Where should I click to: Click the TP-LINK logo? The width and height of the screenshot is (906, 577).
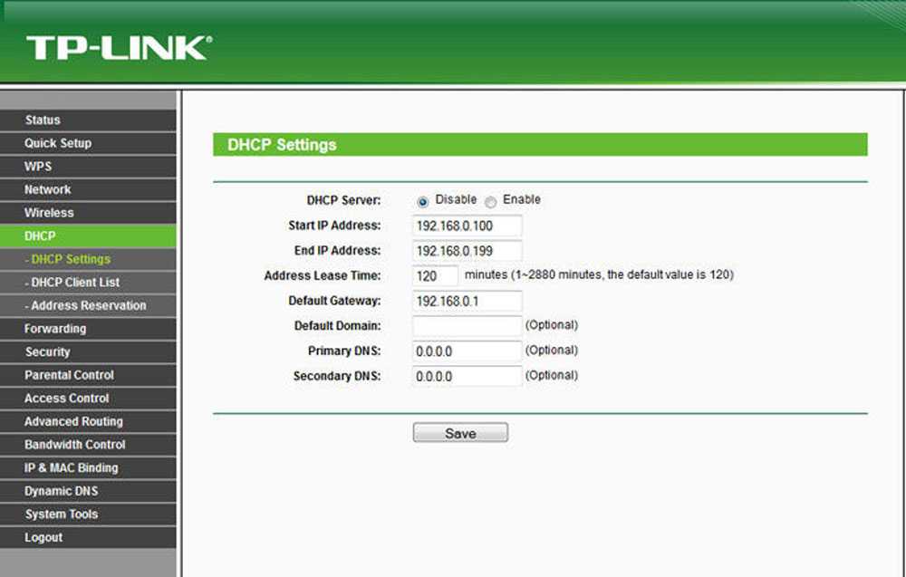coord(118,48)
